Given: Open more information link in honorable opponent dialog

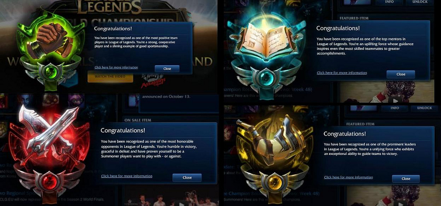Looking at the screenshot, I should (x=127, y=176).
